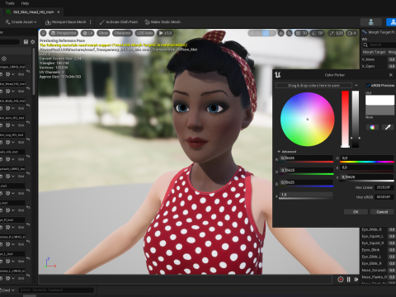Open the viewport hamburger options menu
The image size is (396, 297).
[x=43, y=33]
